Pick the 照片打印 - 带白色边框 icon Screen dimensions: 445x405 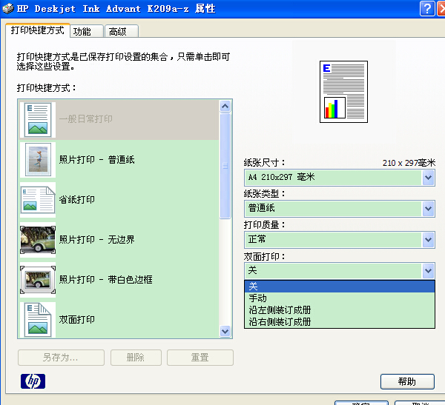37,279
